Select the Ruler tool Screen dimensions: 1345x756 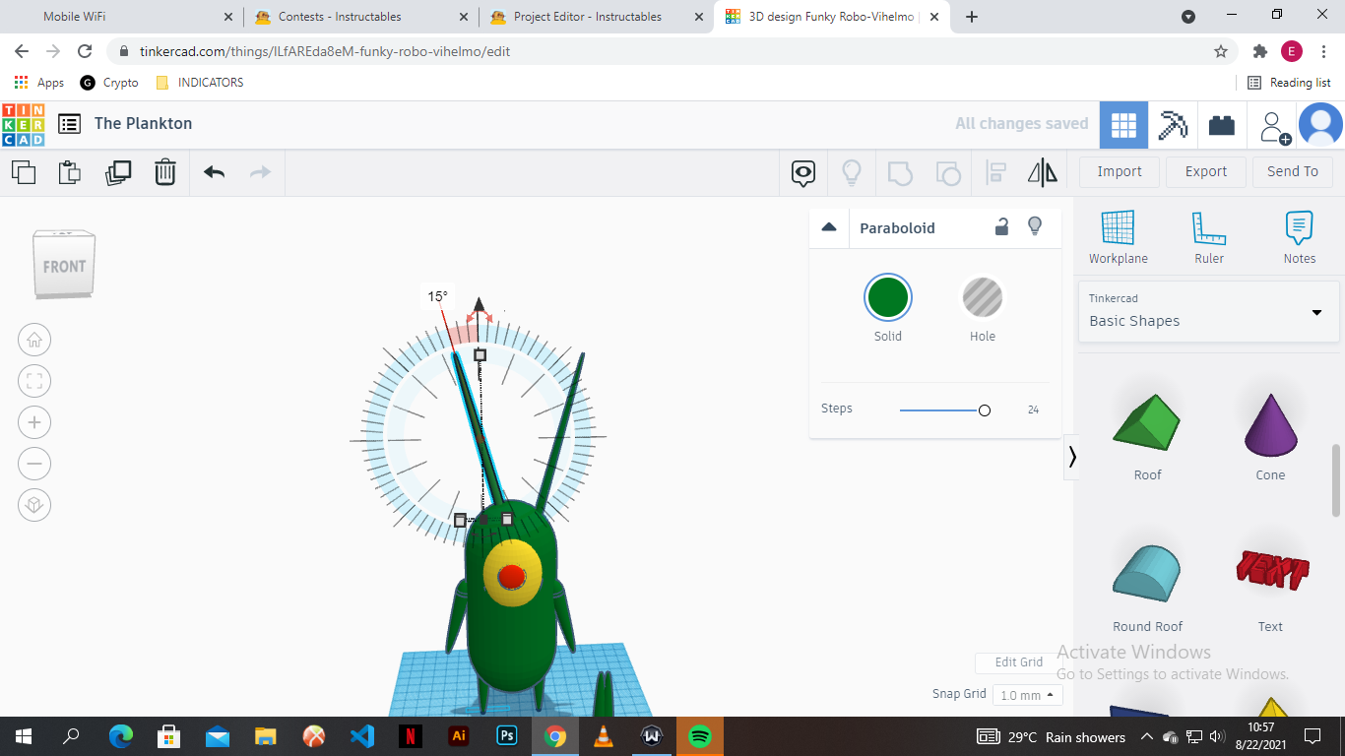click(x=1208, y=236)
